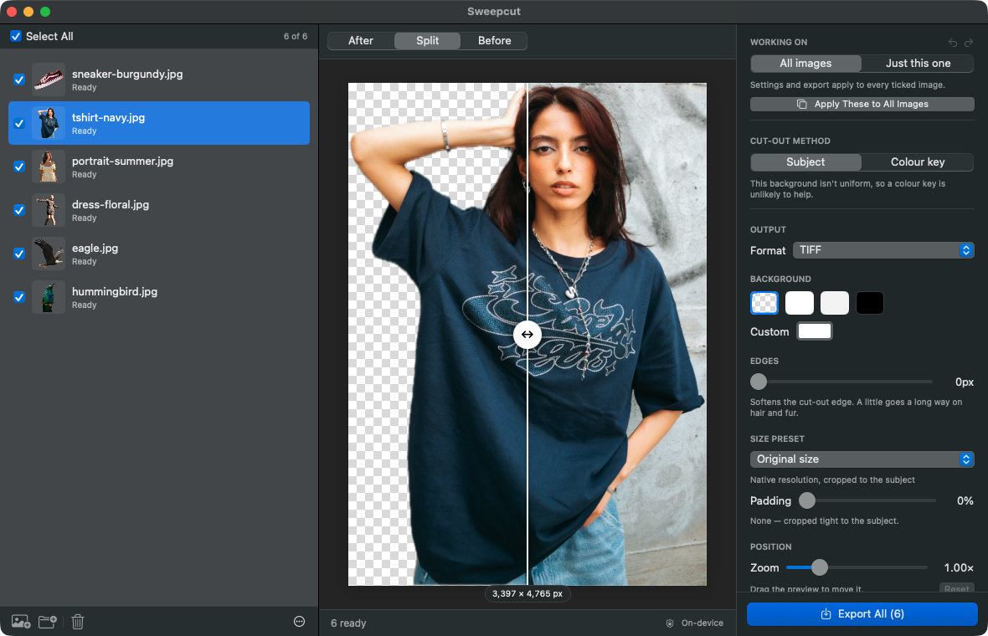This screenshot has height=636, width=988.
Task: Click the undo arrow icon
Action: (953, 43)
